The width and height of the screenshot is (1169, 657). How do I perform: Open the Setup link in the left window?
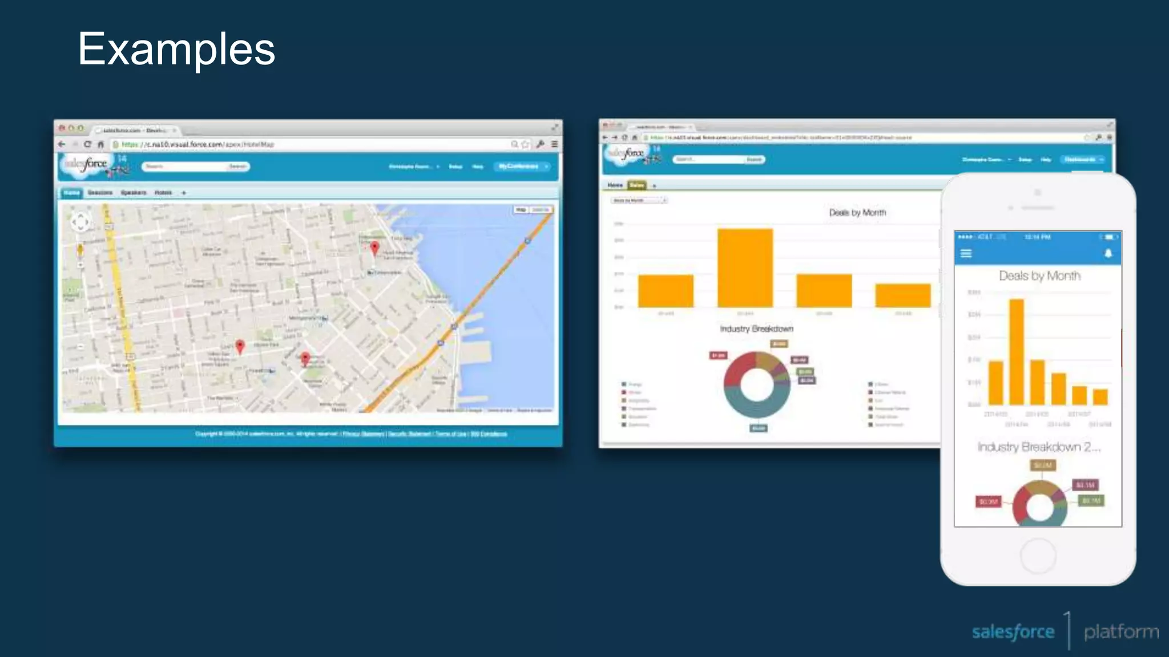pyautogui.click(x=455, y=167)
